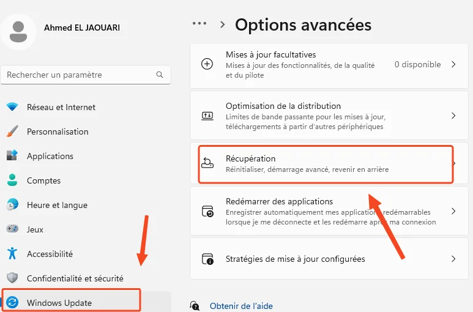Click the Comptes person icon
473x312 pixels.
12,180
